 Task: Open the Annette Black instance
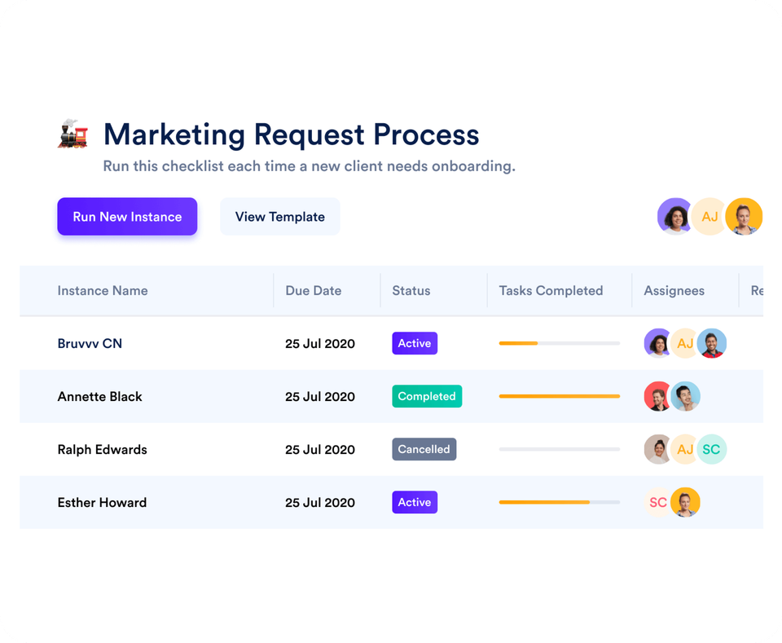pyautogui.click(x=99, y=396)
